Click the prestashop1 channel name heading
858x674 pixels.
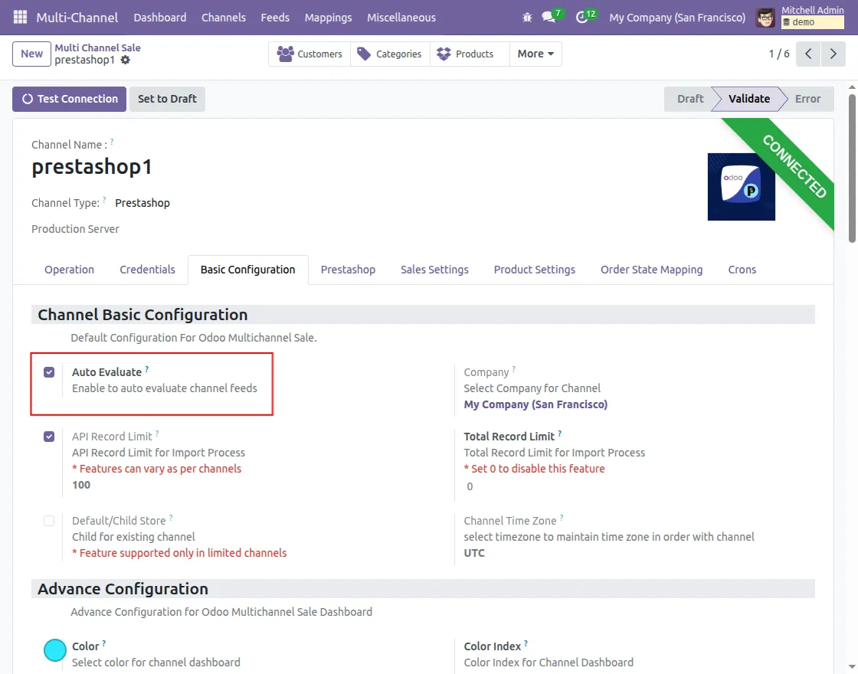click(x=92, y=167)
